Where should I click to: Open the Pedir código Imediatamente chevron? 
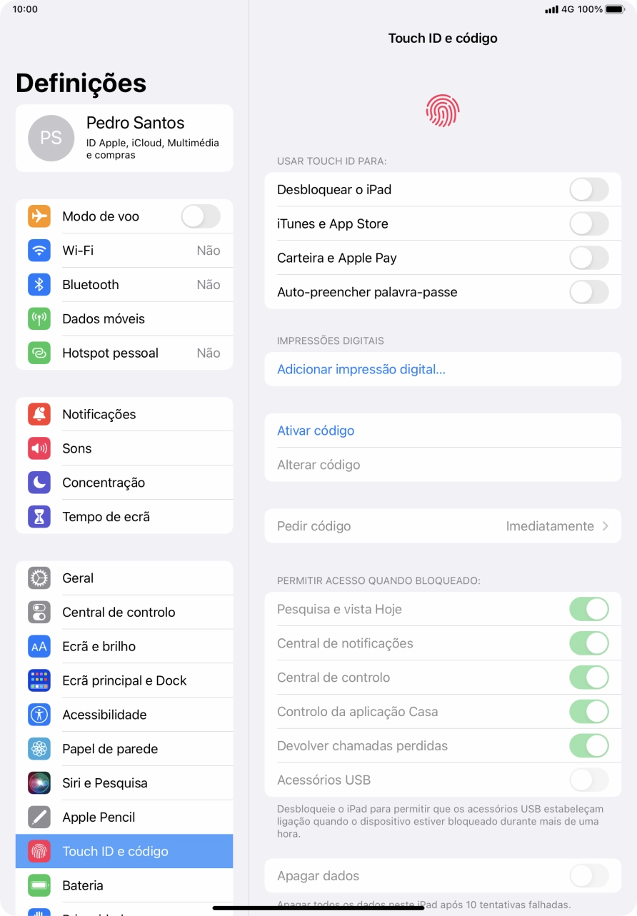click(x=605, y=526)
